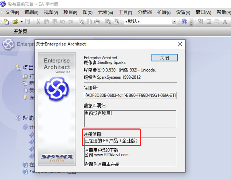Screen dimensions: 231x180
Task: Click the Copy toolbar icon
Action: pyautogui.click(x=46, y=22)
